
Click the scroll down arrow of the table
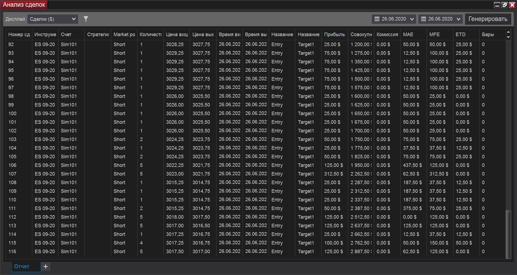pos(508,37)
